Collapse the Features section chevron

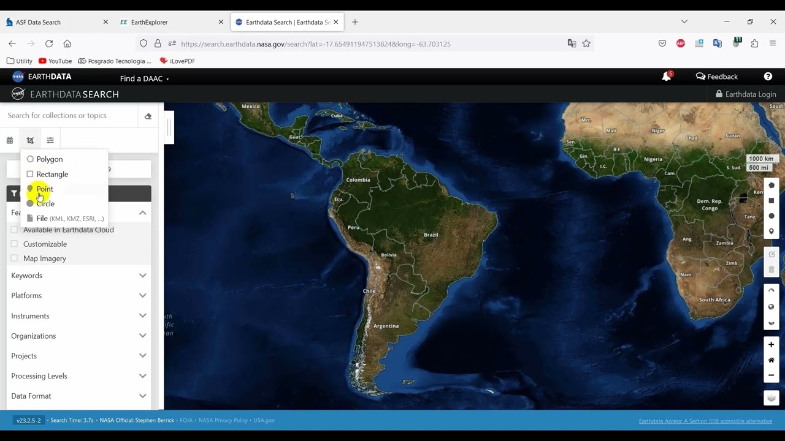tap(142, 213)
